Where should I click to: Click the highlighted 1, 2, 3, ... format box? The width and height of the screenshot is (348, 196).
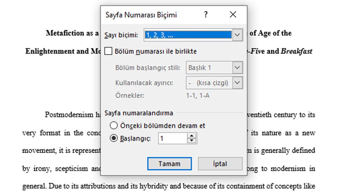click(188, 35)
